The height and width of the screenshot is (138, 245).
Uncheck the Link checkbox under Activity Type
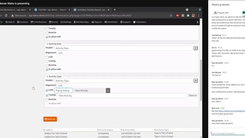[x=47, y=90]
